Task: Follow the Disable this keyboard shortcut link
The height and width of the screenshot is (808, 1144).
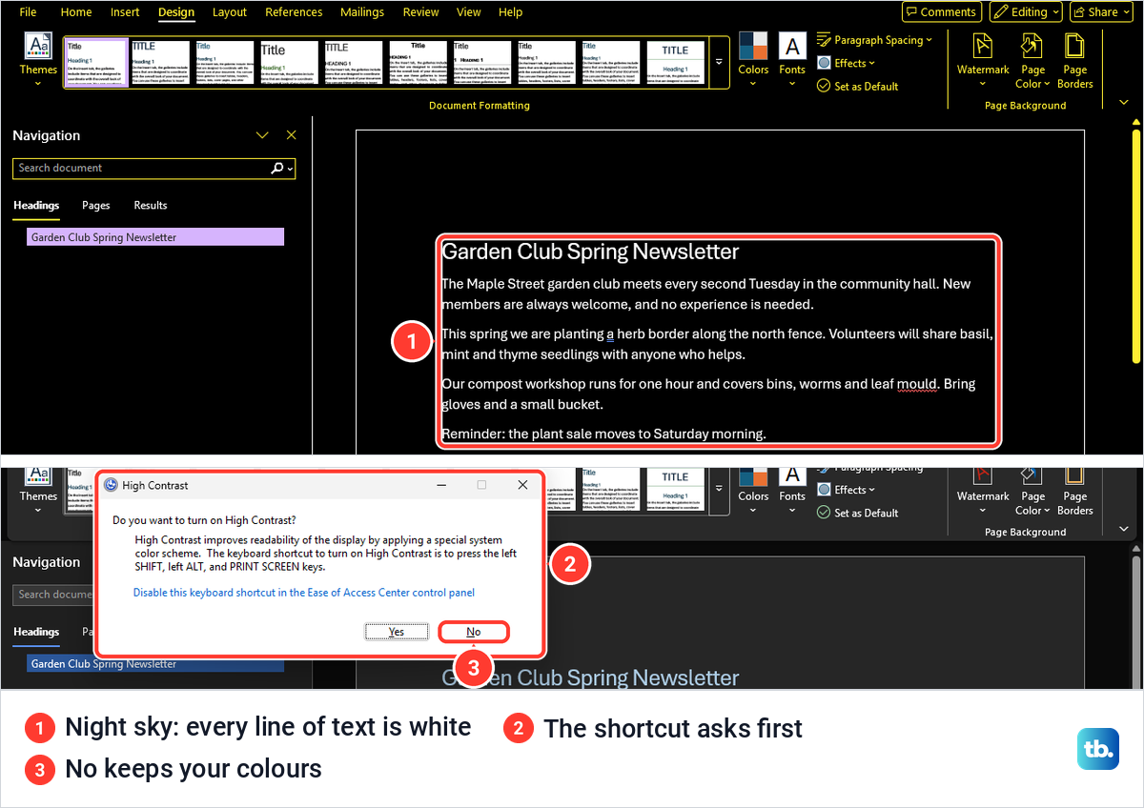Action: click(304, 592)
